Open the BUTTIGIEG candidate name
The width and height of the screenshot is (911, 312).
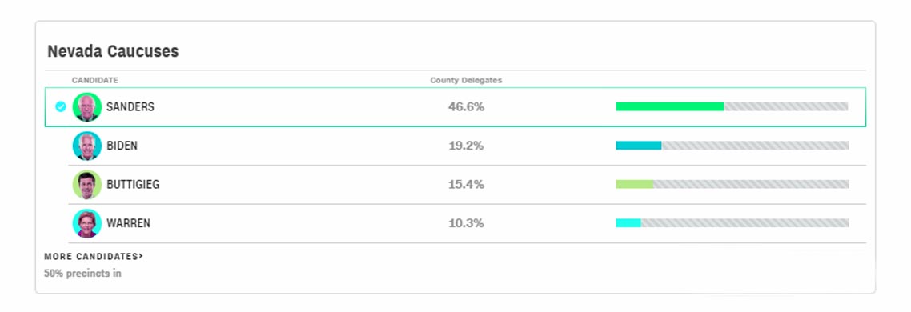(133, 185)
